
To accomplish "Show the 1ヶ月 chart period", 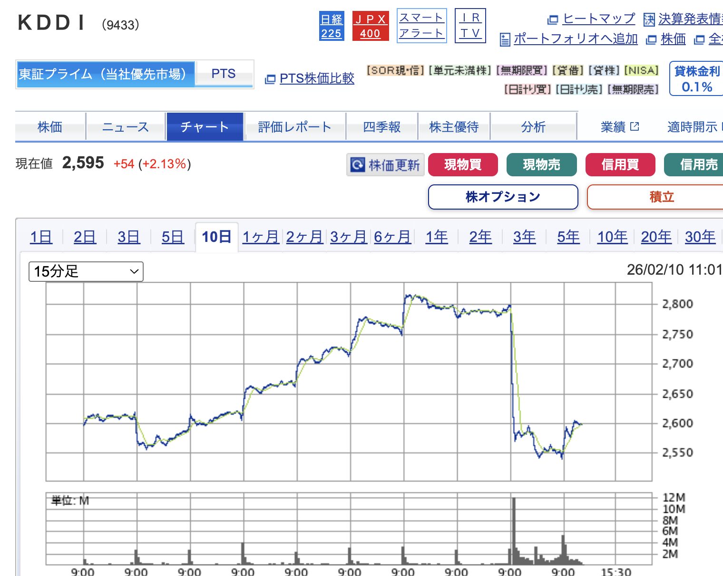I will 261,237.
